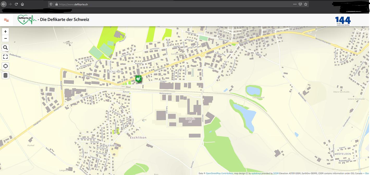
Task: Open the red hamburger side menu
Action: click(7, 20)
